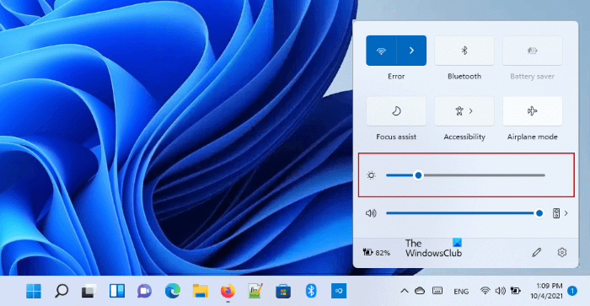Show hidden tray icons

(x=404, y=291)
